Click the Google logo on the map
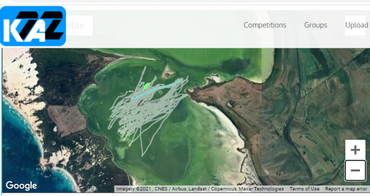The width and height of the screenshot is (370, 196). 21,185
